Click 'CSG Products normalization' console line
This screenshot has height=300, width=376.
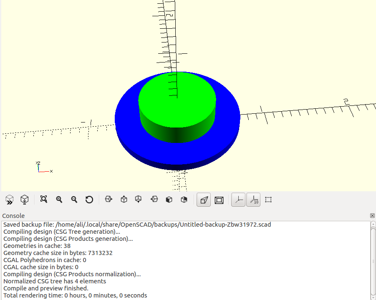point(72,274)
